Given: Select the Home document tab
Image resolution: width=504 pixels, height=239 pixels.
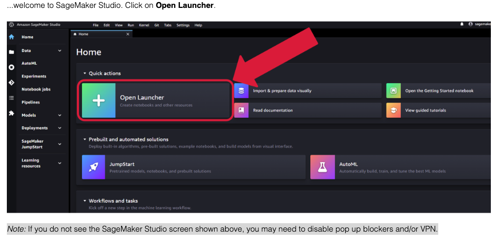Looking at the screenshot, I should click(x=101, y=34).
